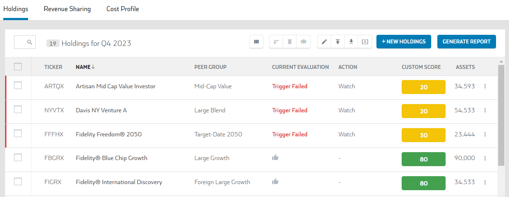The width and height of the screenshot is (509, 197).
Task: Open more options for Artisan Mid Cap Value
Action: click(x=485, y=86)
